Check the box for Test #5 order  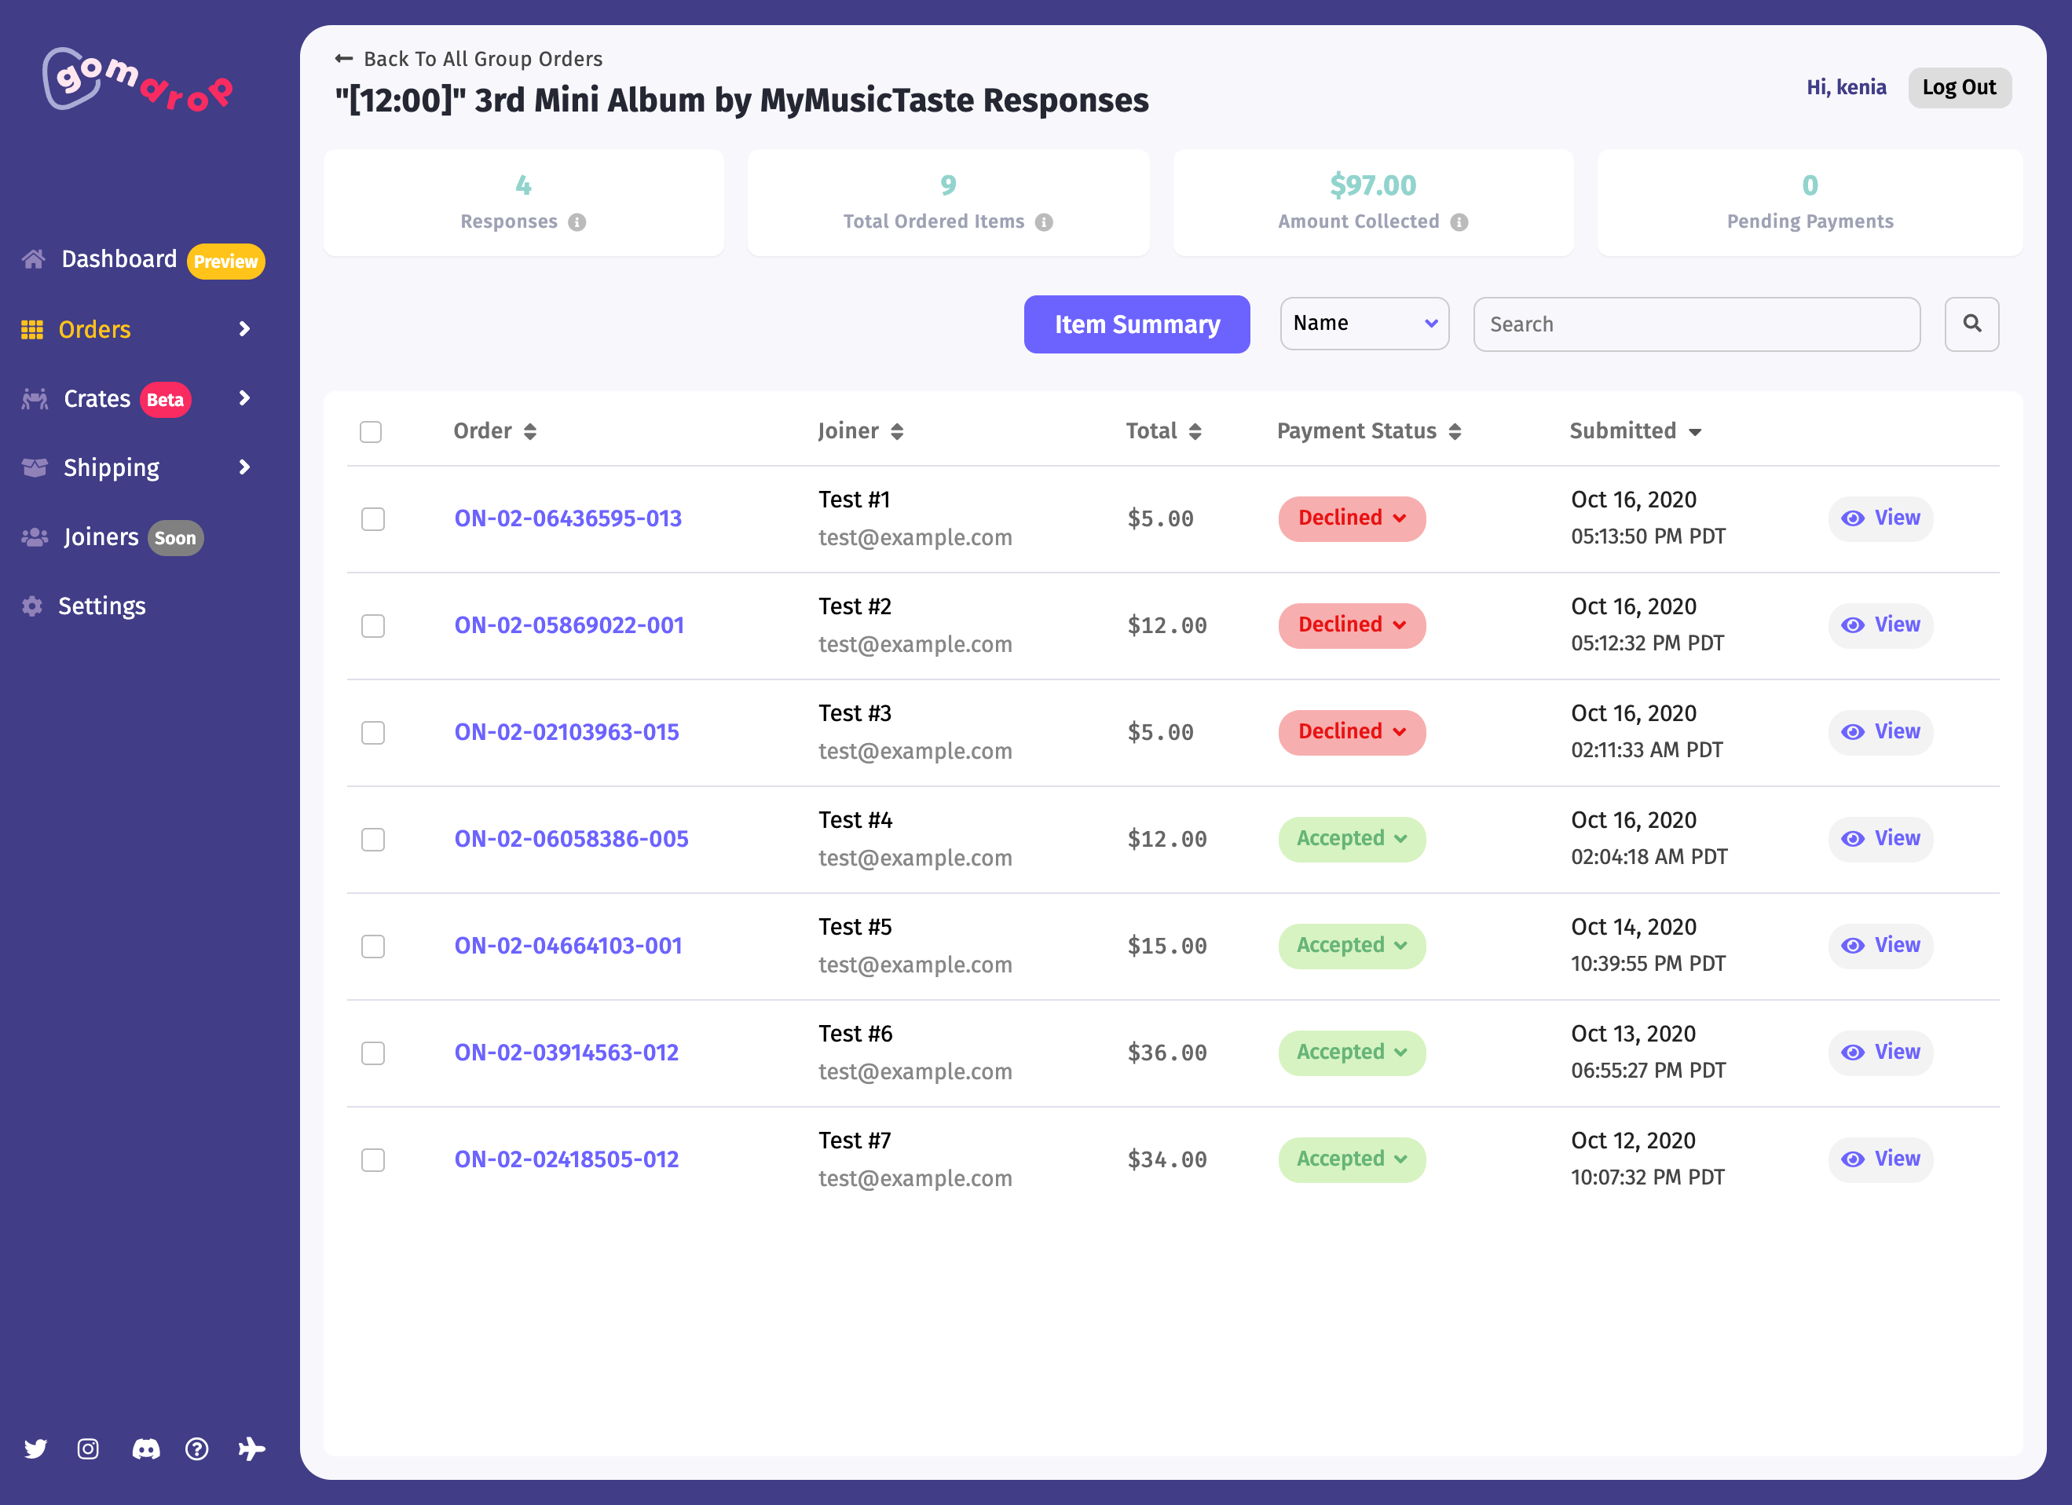[x=373, y=947]
